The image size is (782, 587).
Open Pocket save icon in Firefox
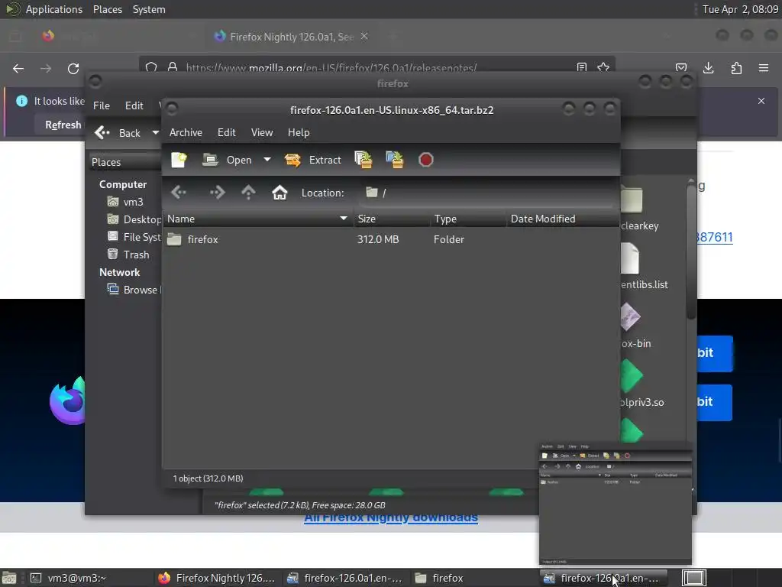[681, 68]
